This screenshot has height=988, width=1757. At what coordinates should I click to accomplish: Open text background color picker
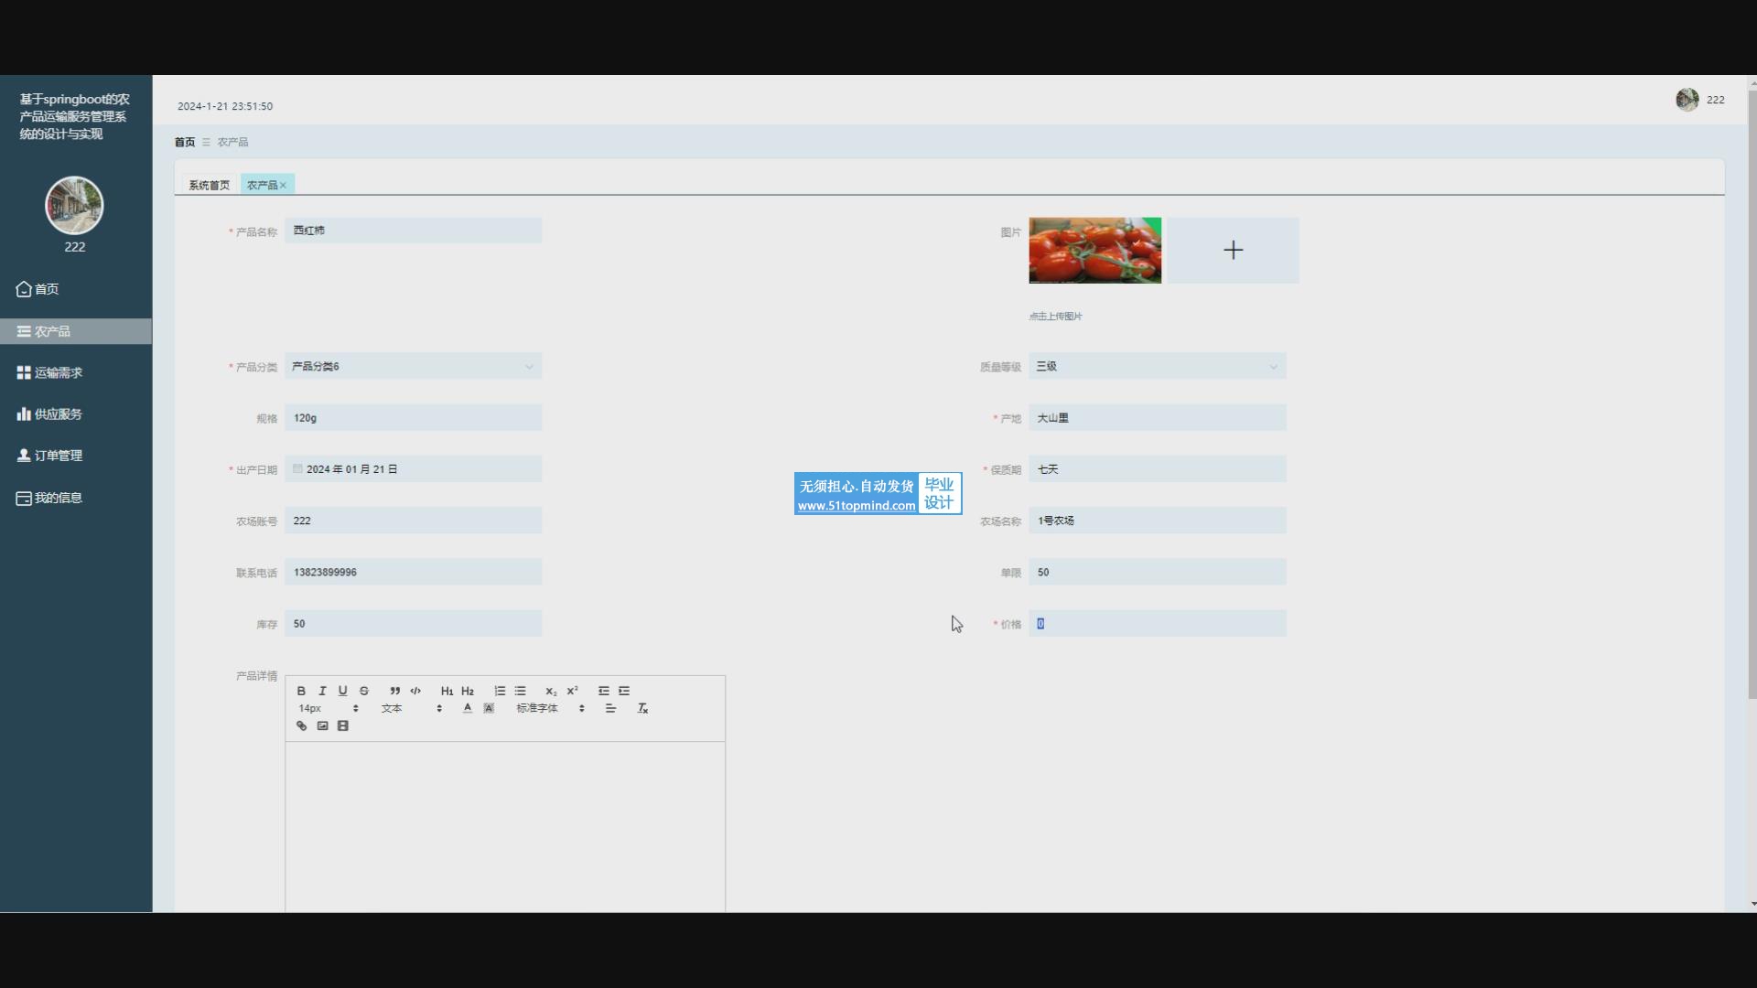point(489,708)
